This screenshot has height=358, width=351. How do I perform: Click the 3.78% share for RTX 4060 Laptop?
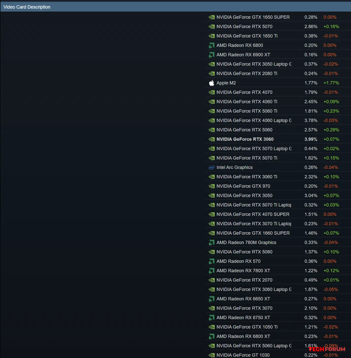tap(311, 121)
